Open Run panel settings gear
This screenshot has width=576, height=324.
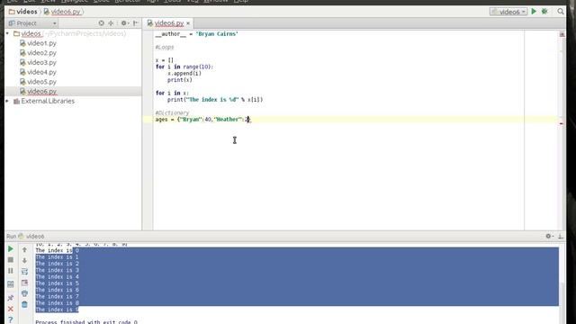(x=548, y=236)
